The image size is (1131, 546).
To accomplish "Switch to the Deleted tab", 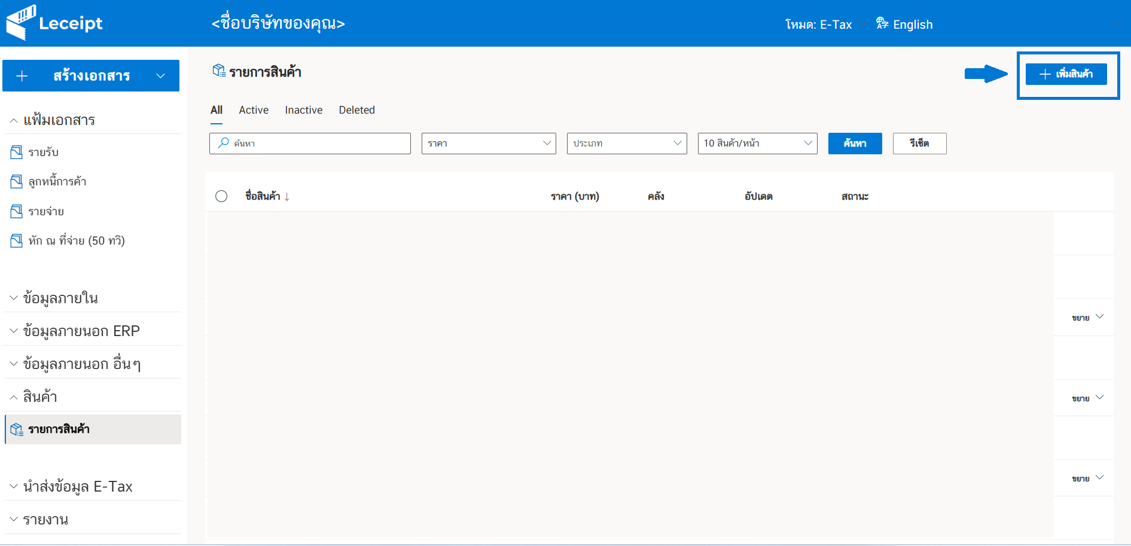I will pyautogui.click(x=356, y=110).
